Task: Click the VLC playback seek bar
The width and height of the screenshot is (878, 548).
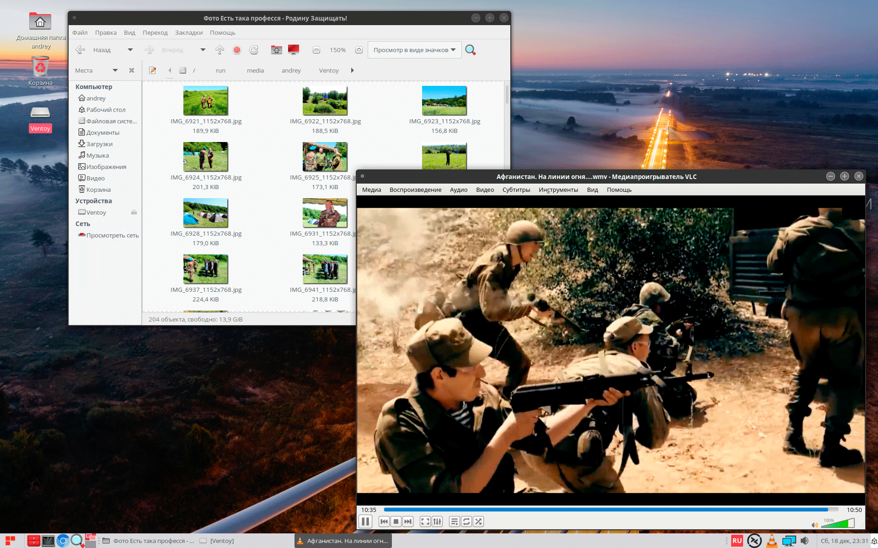Action: pyautogui.click(x=610, y=510)
